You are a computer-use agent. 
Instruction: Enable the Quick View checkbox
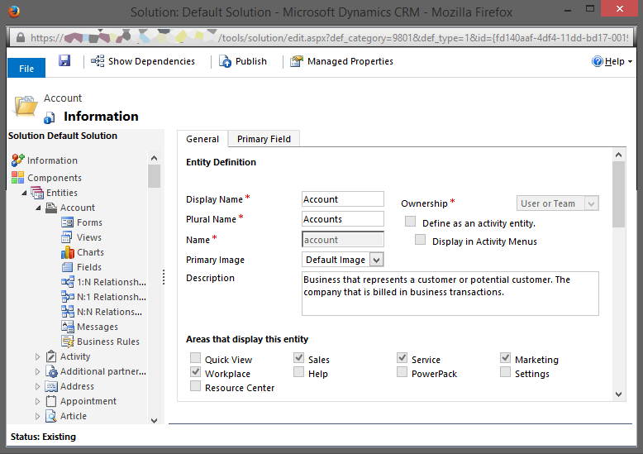195,359
